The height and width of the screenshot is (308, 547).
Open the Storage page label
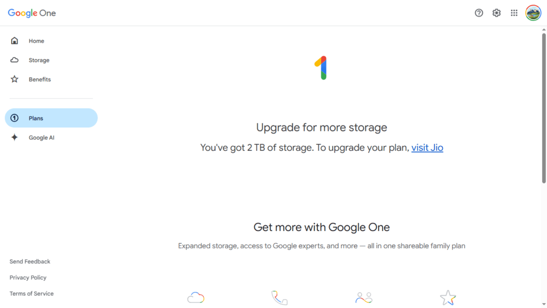tap(39, 60)
